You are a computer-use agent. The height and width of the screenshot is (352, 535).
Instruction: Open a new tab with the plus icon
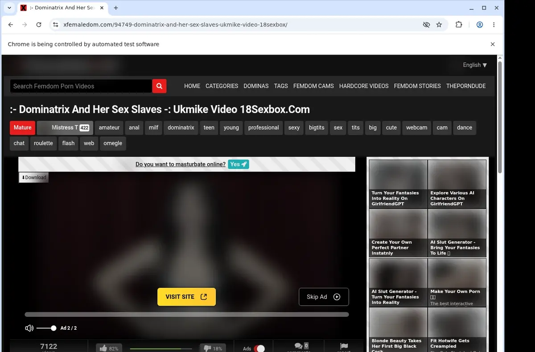click(x=116, y=8)
